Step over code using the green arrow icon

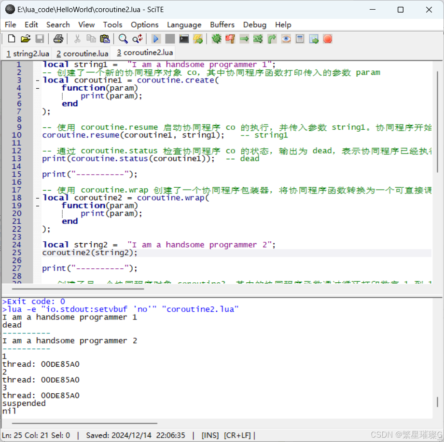[244, 39]
